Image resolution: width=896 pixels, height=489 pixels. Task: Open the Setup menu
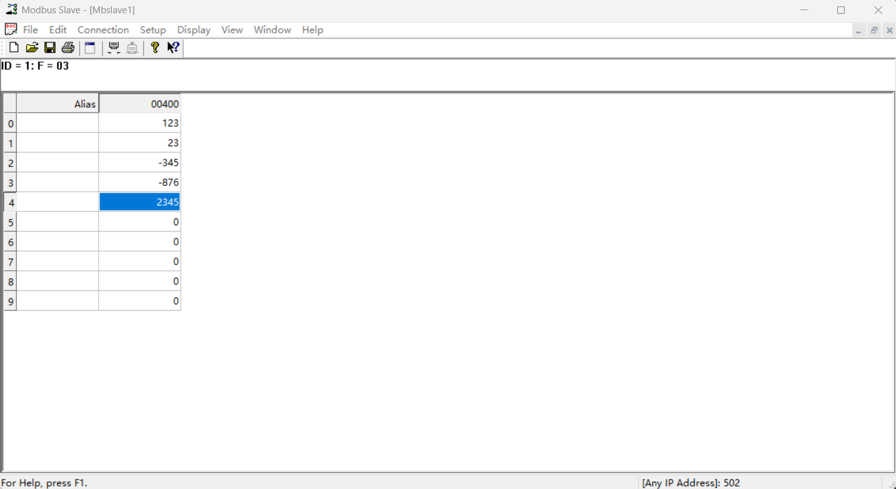click(152, 30)
